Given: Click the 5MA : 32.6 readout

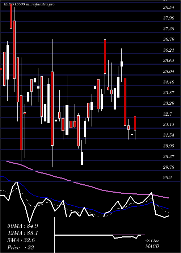Looking at the screenshot, I should (21, 240).
